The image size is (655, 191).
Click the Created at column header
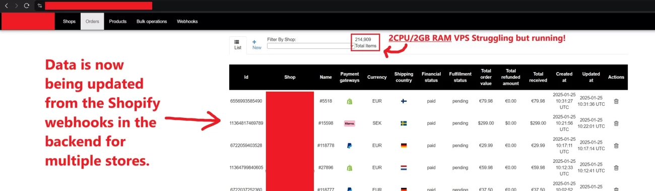[564, 77]
